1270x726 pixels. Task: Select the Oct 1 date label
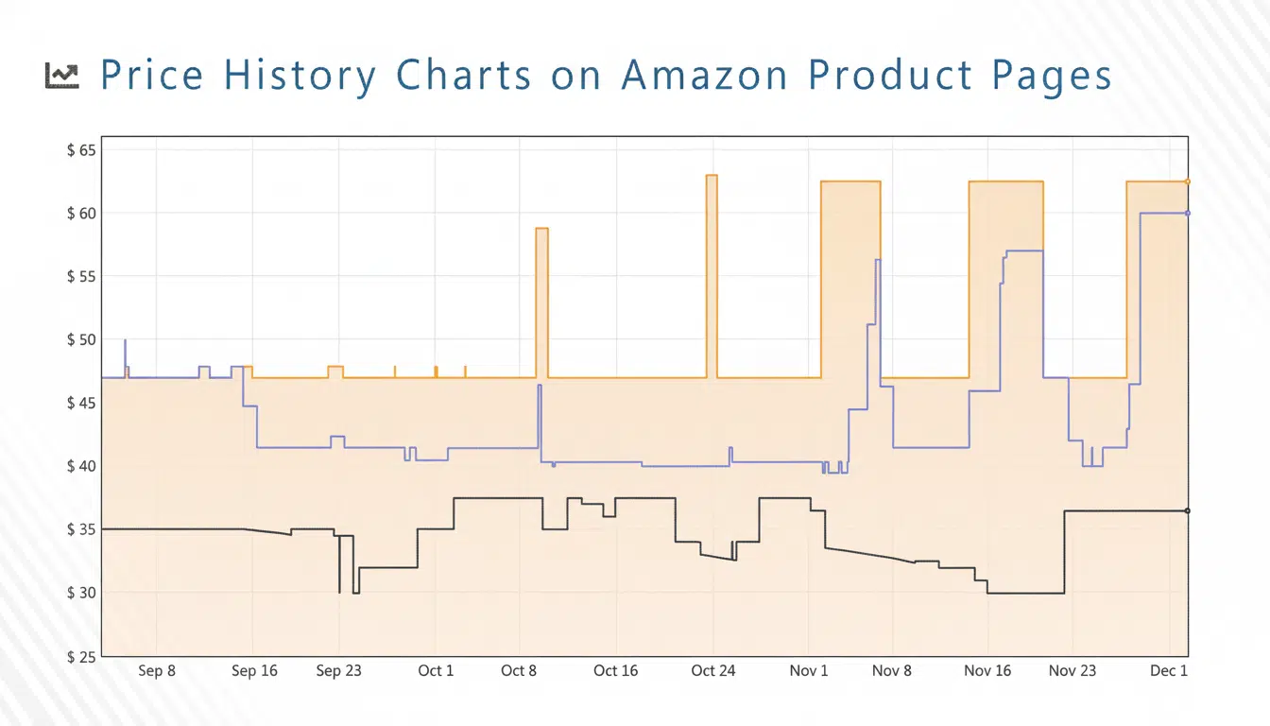coord(436,671)
